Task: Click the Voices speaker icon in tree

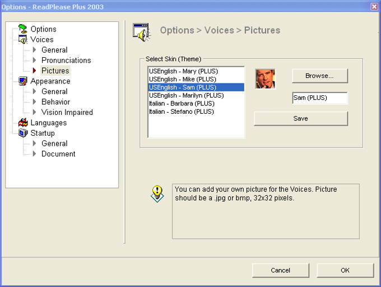Action: click(x=23, y=39)
